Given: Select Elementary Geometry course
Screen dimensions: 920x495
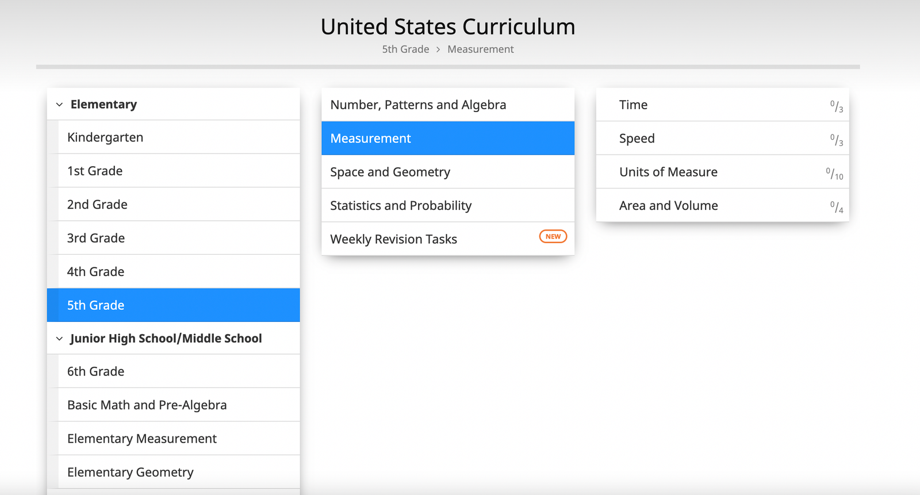Looking at the screenshot, I should [x=131, y=473].
